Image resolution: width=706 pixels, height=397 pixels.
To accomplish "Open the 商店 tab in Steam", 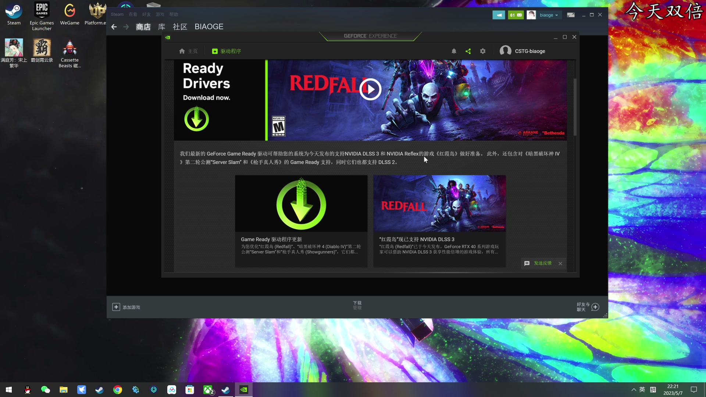I will click(143, 27).
